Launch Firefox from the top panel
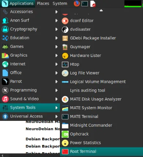This screenshot has height=157, width=143. (77, 4)
